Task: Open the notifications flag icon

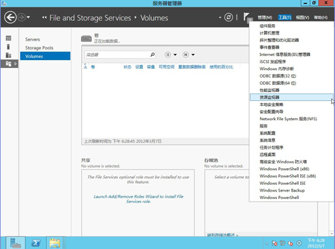Action: pyautogui.click(x=247, y=17)
